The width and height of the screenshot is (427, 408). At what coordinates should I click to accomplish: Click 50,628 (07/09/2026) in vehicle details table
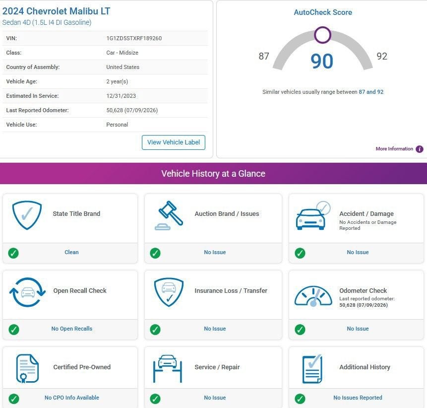click(132, 110)
